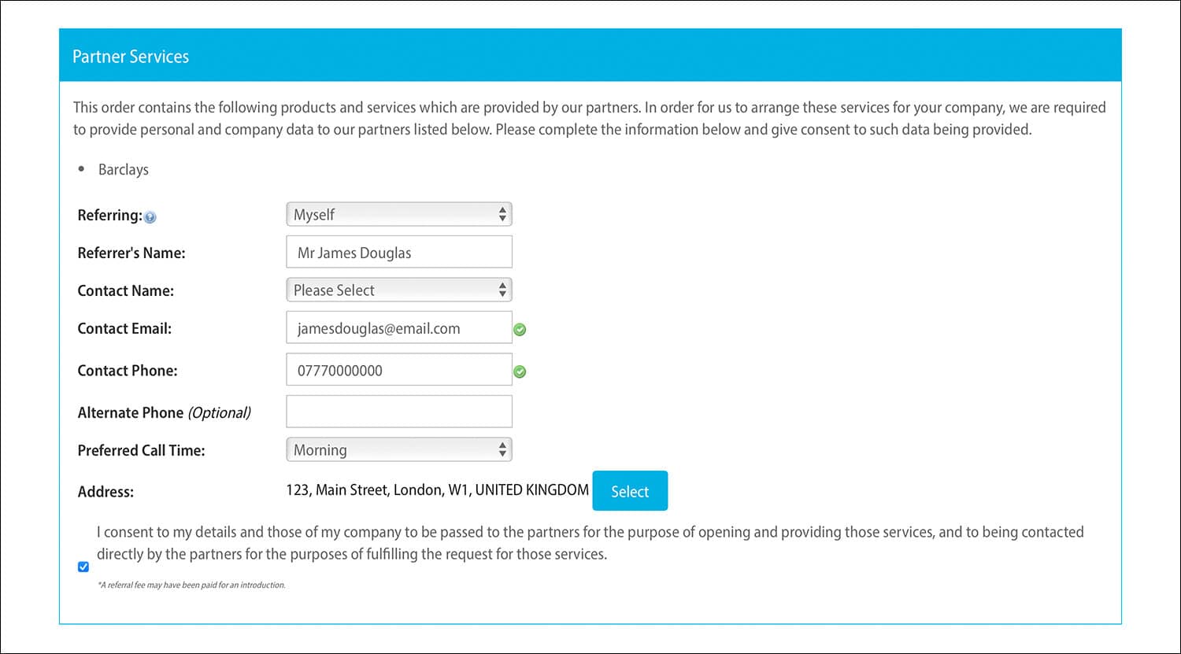Image resolution: width=1181 pixels, height=654 pixels.
Task: Click the Preferred Call Time label
Action: coord(141,451)
